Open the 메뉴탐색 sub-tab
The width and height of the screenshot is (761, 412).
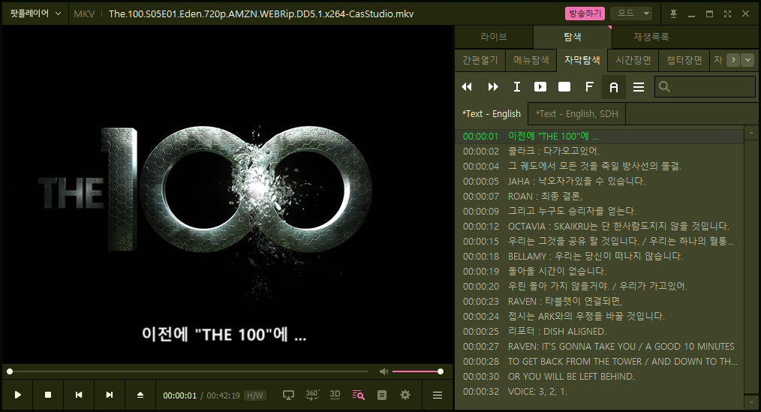click(531, 60)
